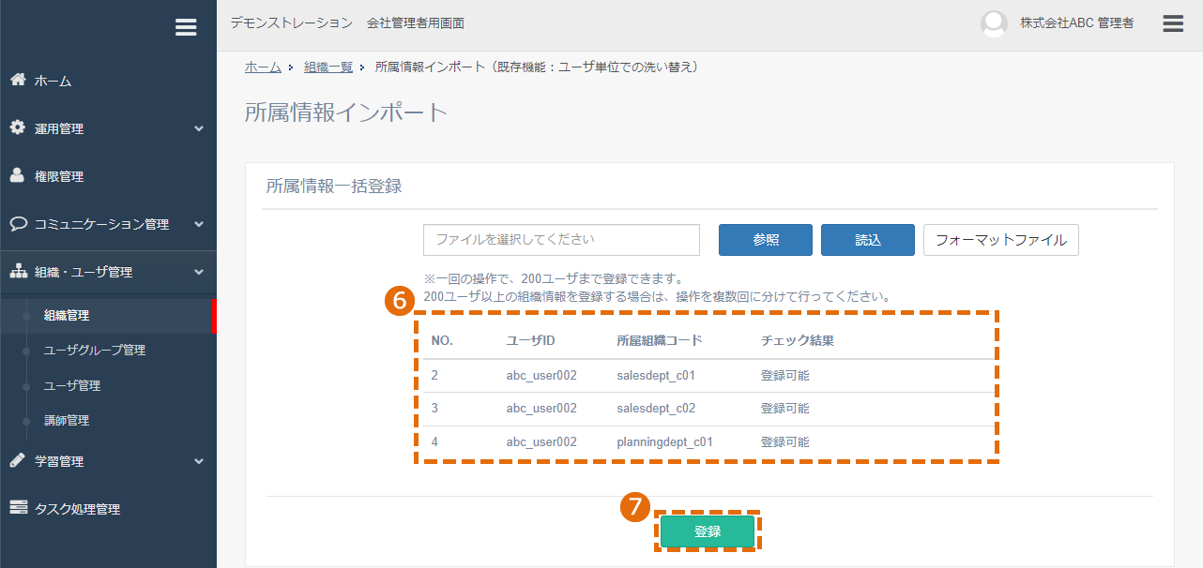This screenshot has width=1203, height=568.
Task: Click 登録可能 in the salesdept_c01 row
Action: pyautogui.click(x=785, y=376)
